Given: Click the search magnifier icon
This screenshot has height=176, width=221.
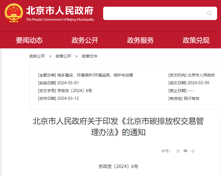Looking at the screenshot, I should pos(209,14).
